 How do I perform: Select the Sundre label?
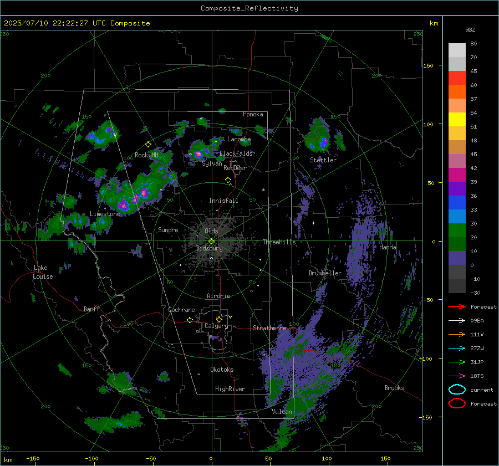coord(168,230)
